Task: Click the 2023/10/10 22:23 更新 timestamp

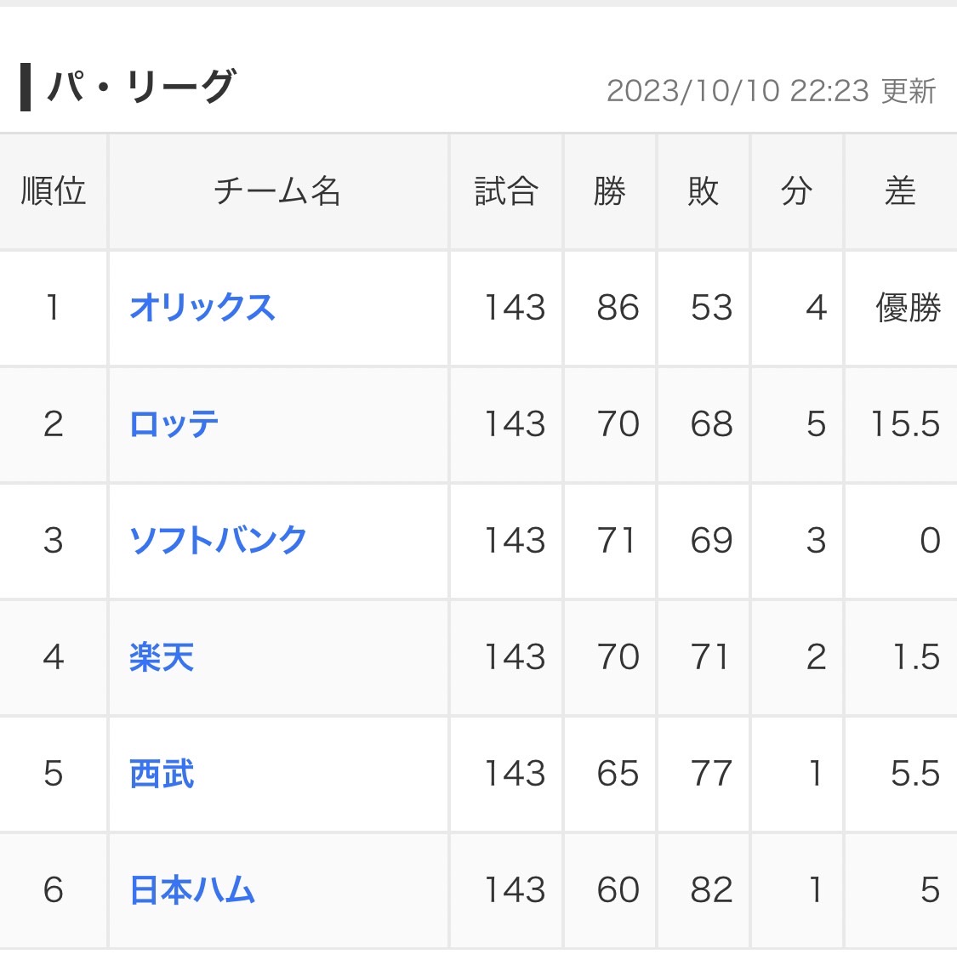Action: click(771, 91)
